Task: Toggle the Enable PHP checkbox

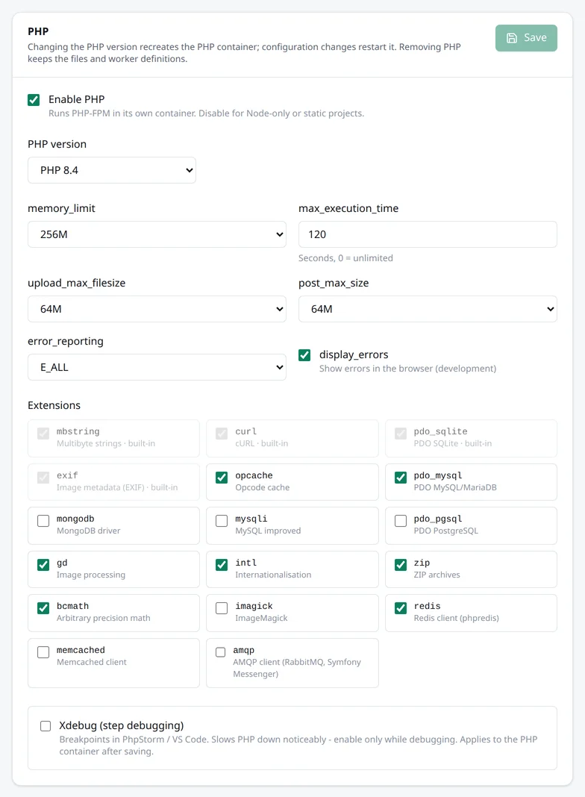Action: click(34, 100)
